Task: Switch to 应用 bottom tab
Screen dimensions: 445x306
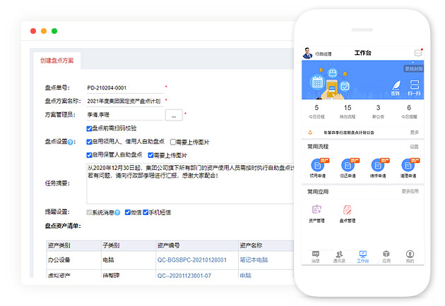Action: [x=386, y=257]
